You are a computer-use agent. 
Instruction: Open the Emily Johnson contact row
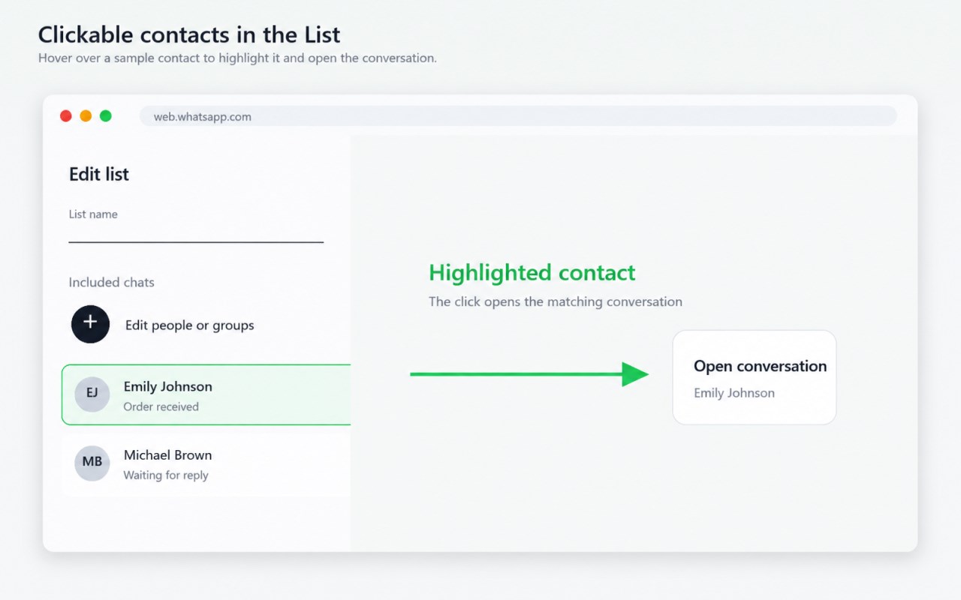click(x=206, y=394)
